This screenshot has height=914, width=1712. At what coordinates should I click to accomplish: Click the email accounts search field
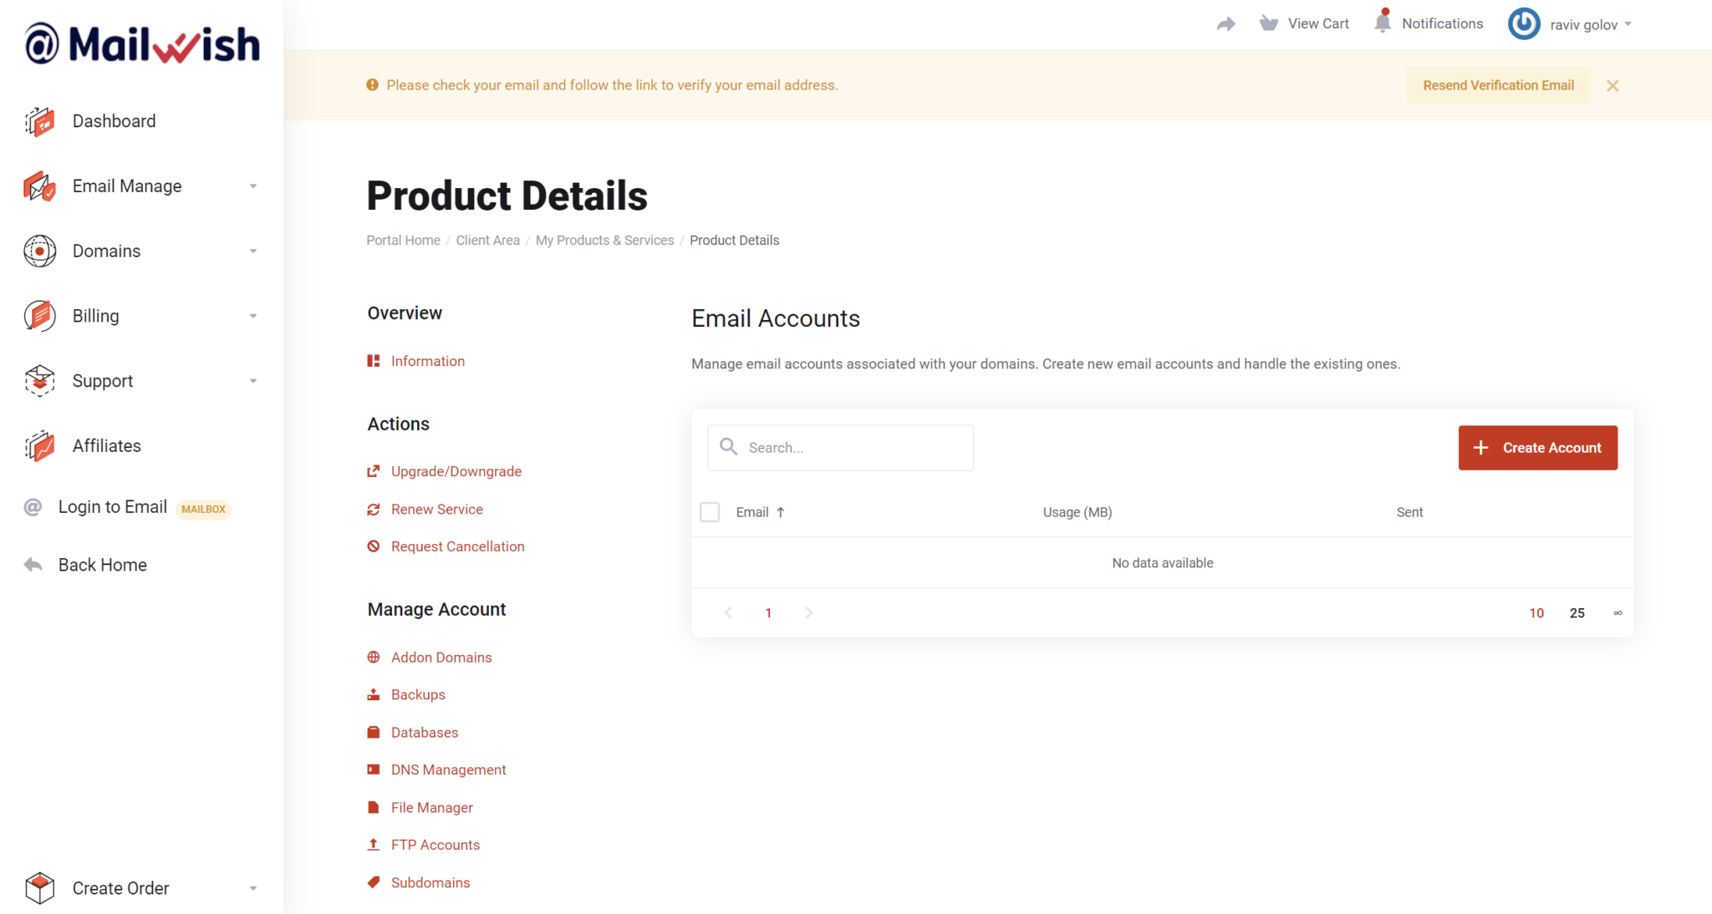click(840, 447)
